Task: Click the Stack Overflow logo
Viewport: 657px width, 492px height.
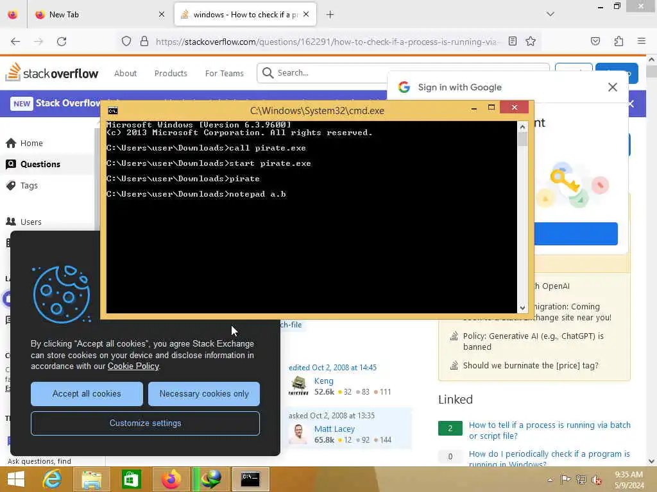Action: pyautogui.click(x=52, y=72)
